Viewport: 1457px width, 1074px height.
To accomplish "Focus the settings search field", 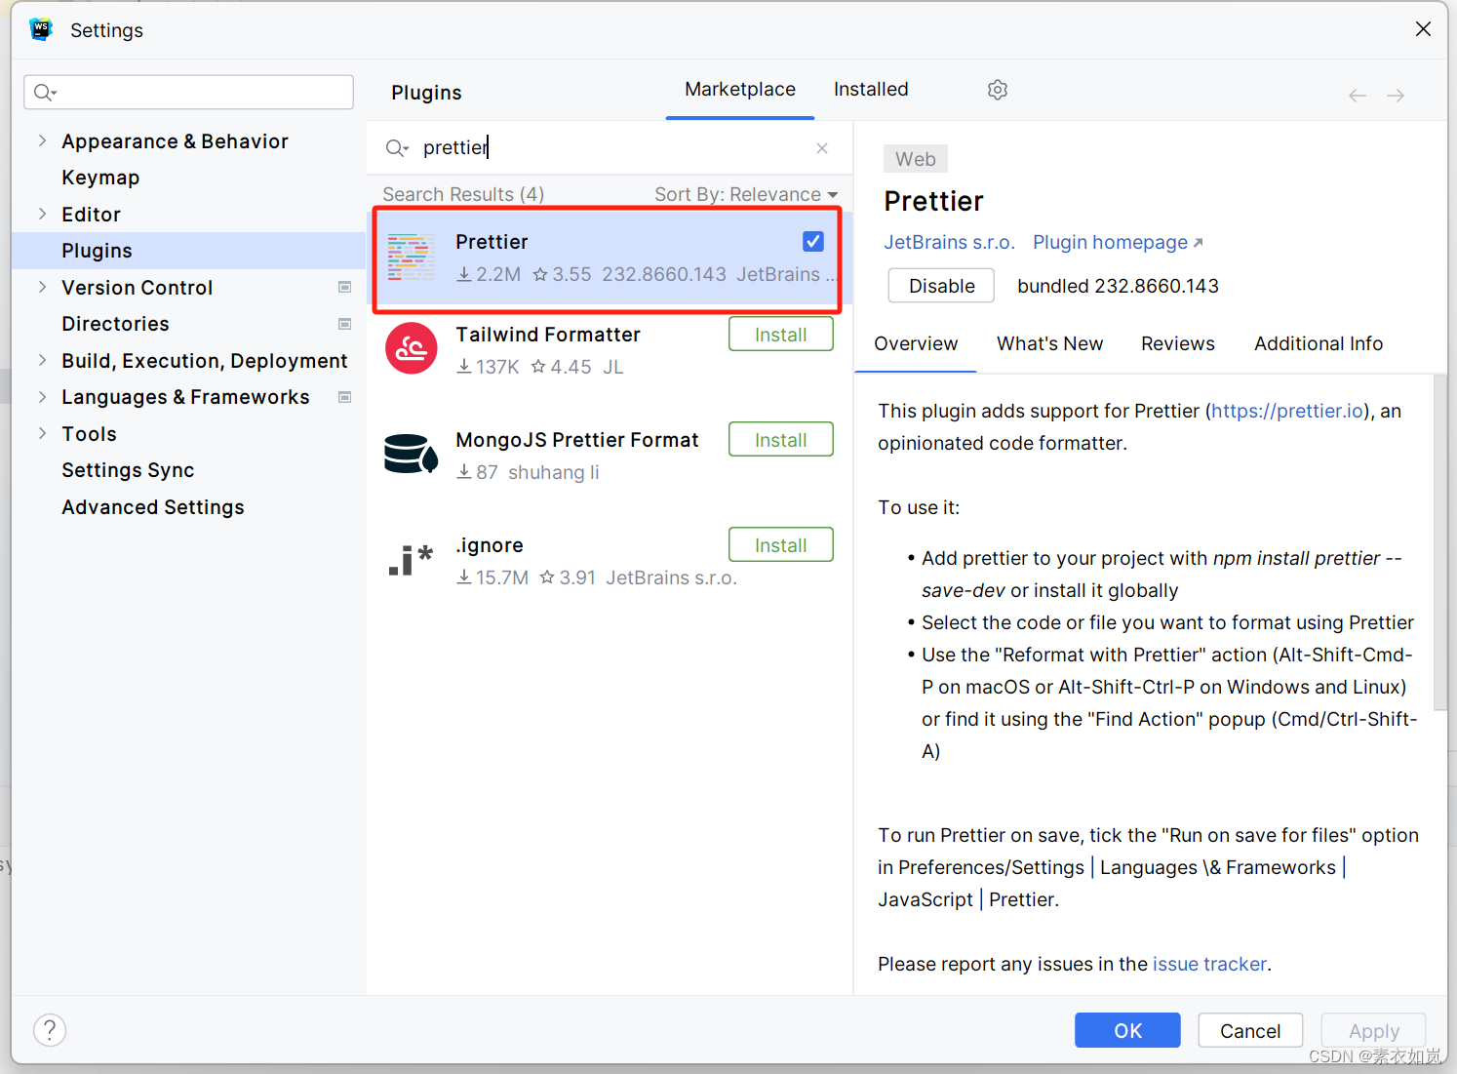I will pyautogui.click(x=188, y=93).
